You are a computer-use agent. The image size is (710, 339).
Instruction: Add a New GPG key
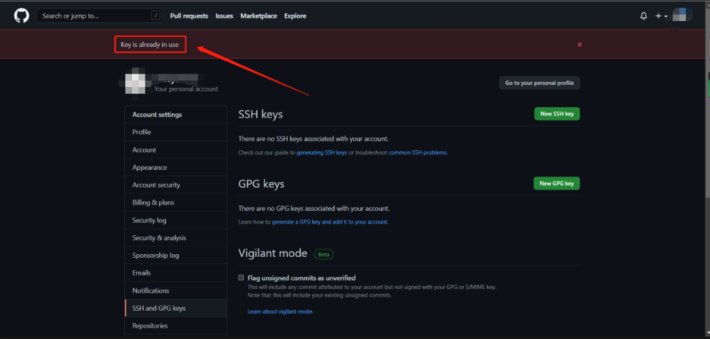557,183
